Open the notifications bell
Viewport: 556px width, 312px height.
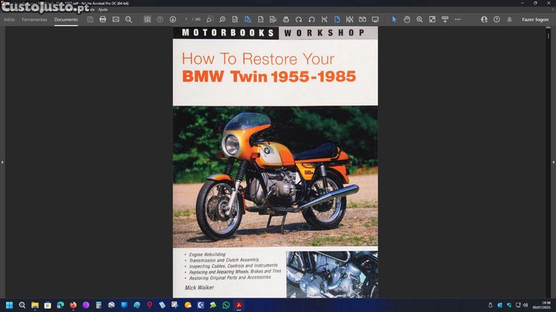[509, 19]
